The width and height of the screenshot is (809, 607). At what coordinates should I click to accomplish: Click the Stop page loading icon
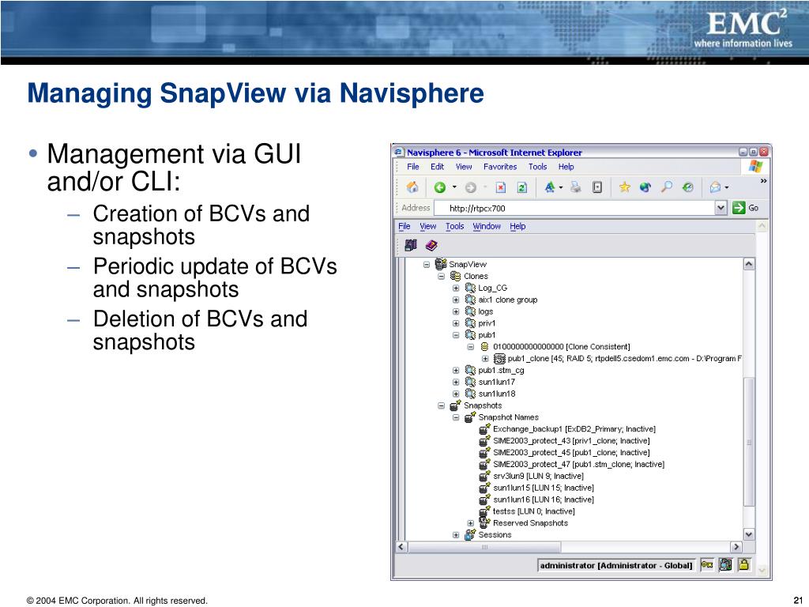point(500,187)
